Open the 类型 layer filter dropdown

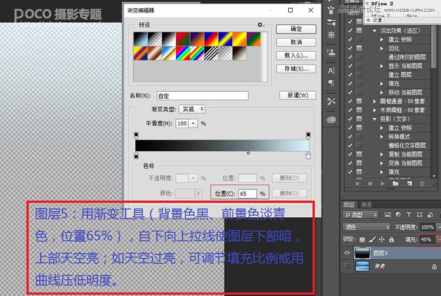[x=360, y=215]
